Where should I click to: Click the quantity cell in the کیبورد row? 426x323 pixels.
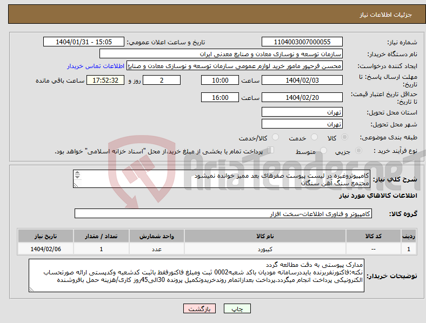tap(101, 249)
